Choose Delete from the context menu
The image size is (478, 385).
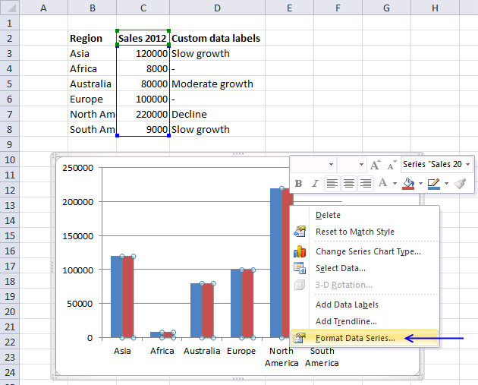click(365, 215)
